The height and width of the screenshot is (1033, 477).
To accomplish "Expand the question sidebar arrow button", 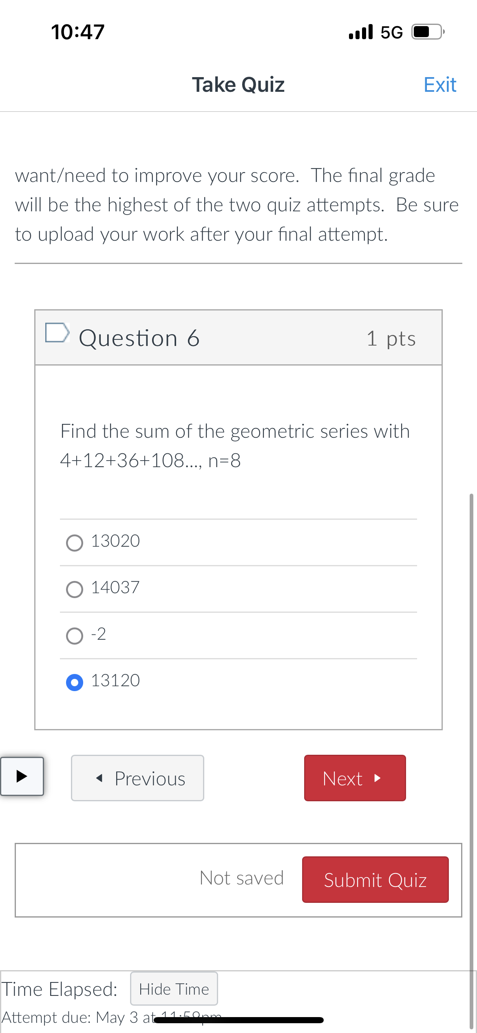I will [x=22, y=776].
